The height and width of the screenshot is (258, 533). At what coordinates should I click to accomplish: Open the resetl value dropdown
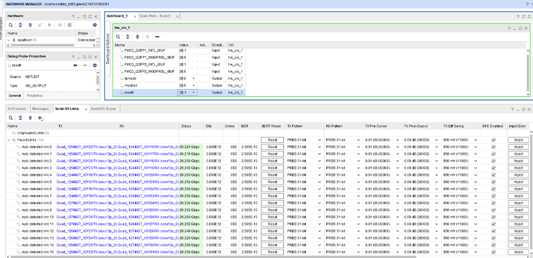194,92
